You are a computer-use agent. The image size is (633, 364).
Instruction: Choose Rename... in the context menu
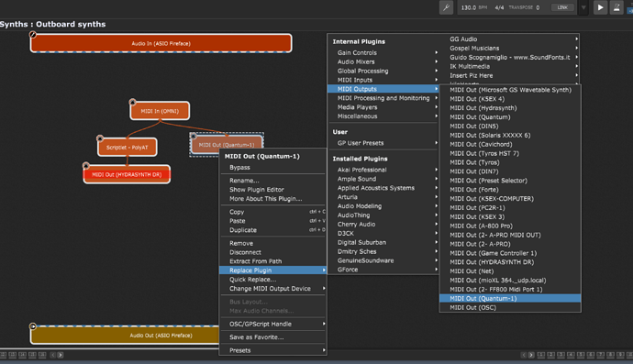(x=272, y=181)
